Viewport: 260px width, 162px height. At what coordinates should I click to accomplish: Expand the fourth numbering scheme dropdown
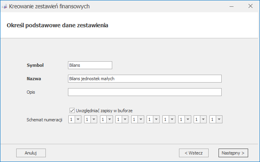click(125, 119)
